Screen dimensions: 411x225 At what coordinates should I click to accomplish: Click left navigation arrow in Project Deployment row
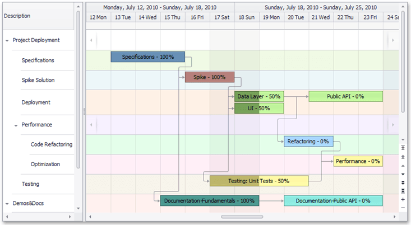pos(93,40)
